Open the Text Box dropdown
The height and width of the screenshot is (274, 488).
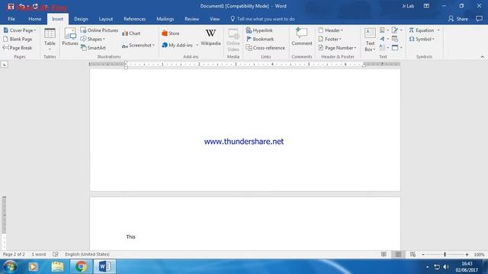point(370,40)
